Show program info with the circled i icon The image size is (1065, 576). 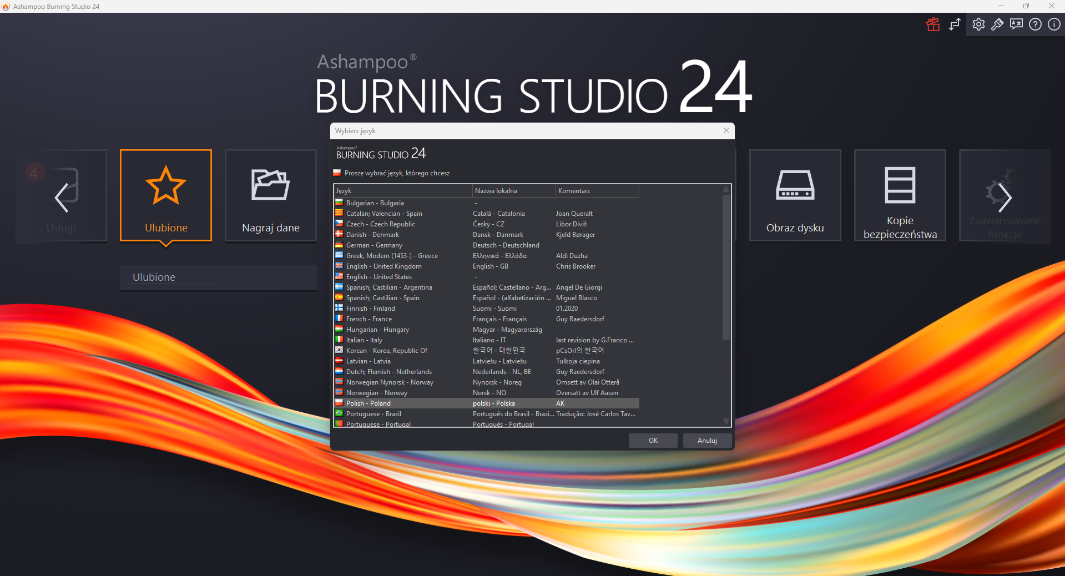click(1054, 24)
